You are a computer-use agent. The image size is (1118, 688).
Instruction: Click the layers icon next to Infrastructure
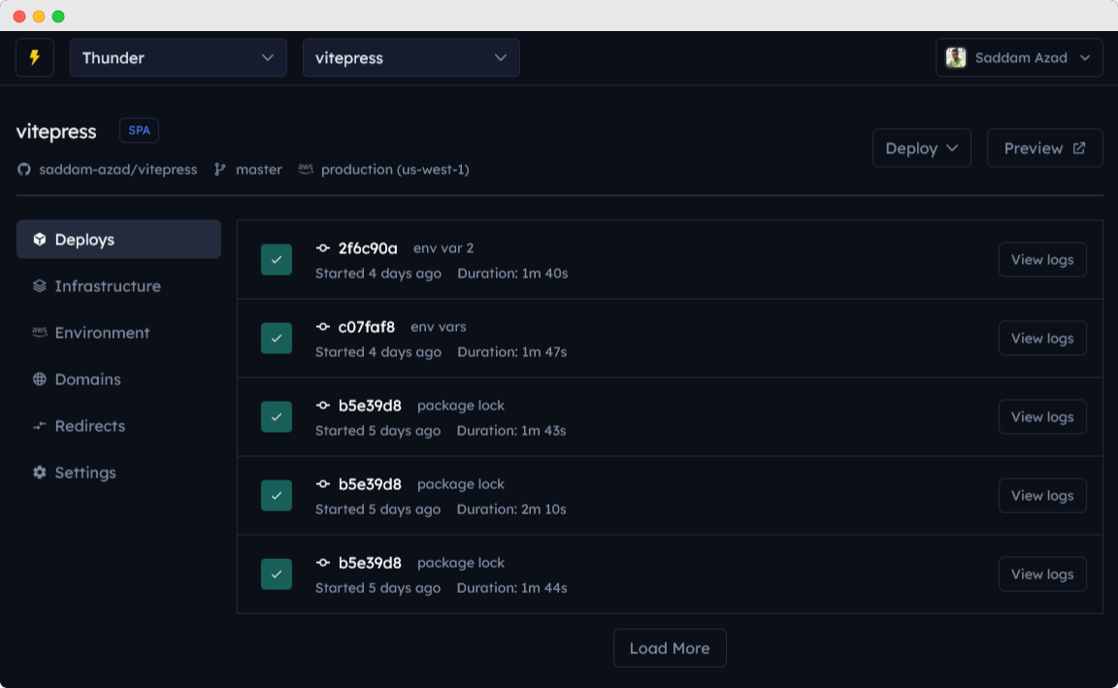click(x=39, y=286)
